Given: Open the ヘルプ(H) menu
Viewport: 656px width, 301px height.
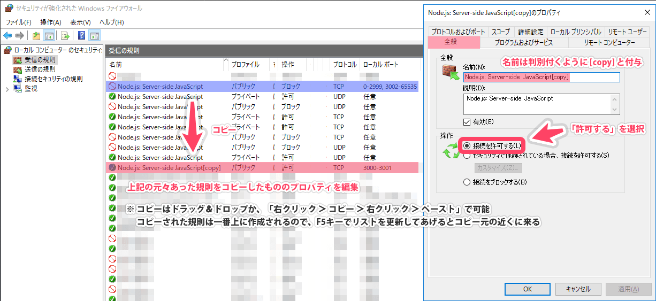Looking at the screenshot, I should (x=112, y=22).
